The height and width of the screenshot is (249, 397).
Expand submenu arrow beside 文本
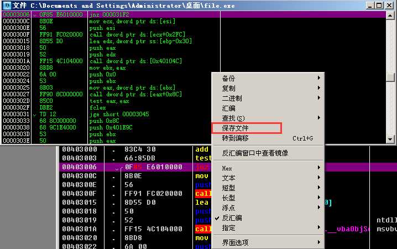pos(319,177)
